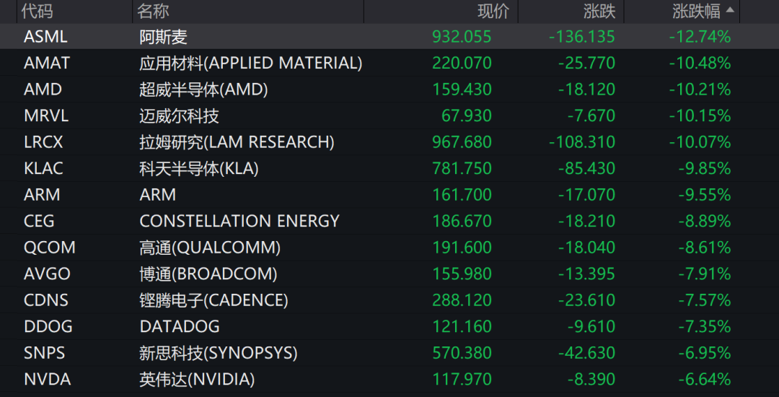The image size is (779, 397).
Task: Click AMD current price 159.430
Action: [462, 90]
